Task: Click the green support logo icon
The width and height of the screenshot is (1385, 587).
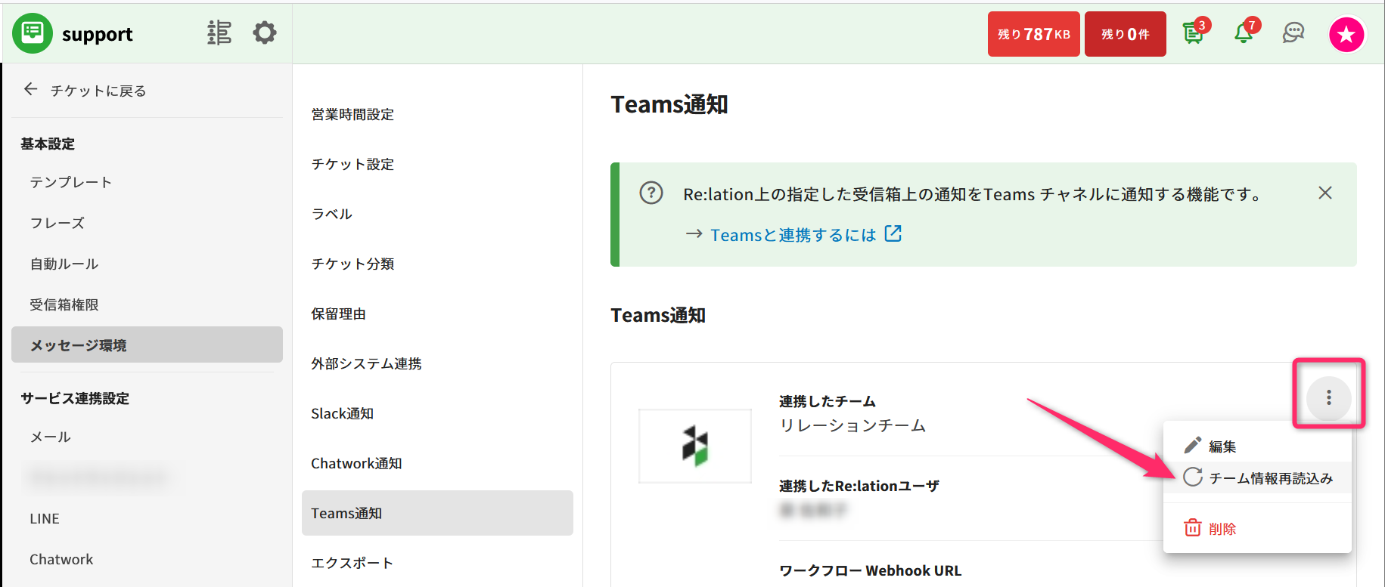Action: click(x=33, y=33)
